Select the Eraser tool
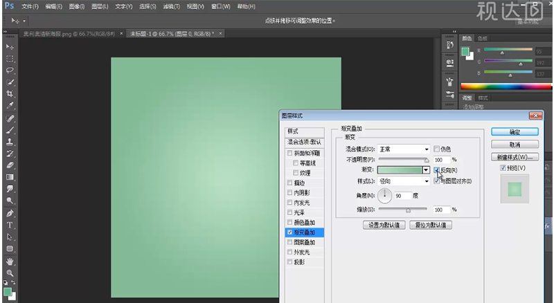This screenshot has width=554, height=303. 10,165
